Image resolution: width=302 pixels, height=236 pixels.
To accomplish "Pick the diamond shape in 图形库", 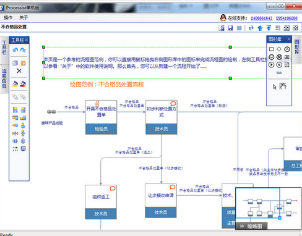I will coord(279,49).
